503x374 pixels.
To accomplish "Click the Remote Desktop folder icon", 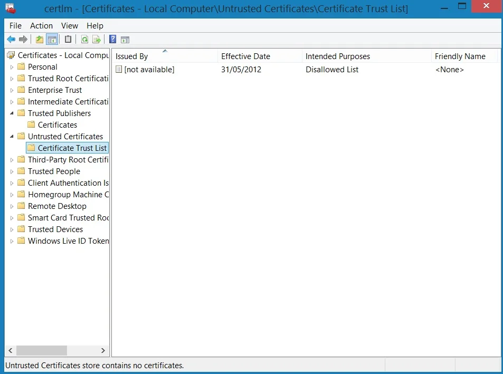I will (x=21, y=206).
